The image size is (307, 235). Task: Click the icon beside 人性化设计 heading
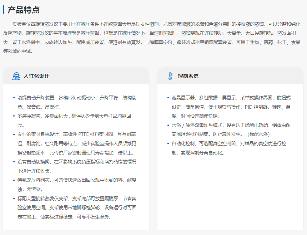click(16, 76)
